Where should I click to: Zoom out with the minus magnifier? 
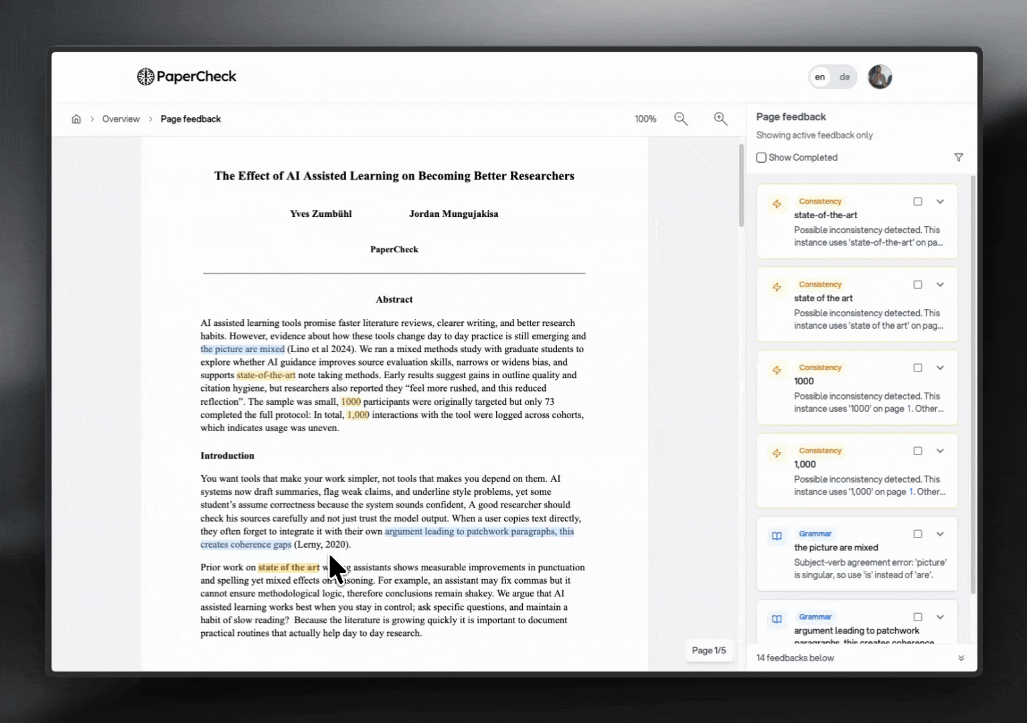point(681,118)
